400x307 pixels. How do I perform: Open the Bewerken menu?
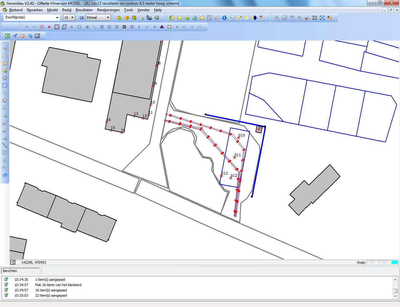point(35,10)
